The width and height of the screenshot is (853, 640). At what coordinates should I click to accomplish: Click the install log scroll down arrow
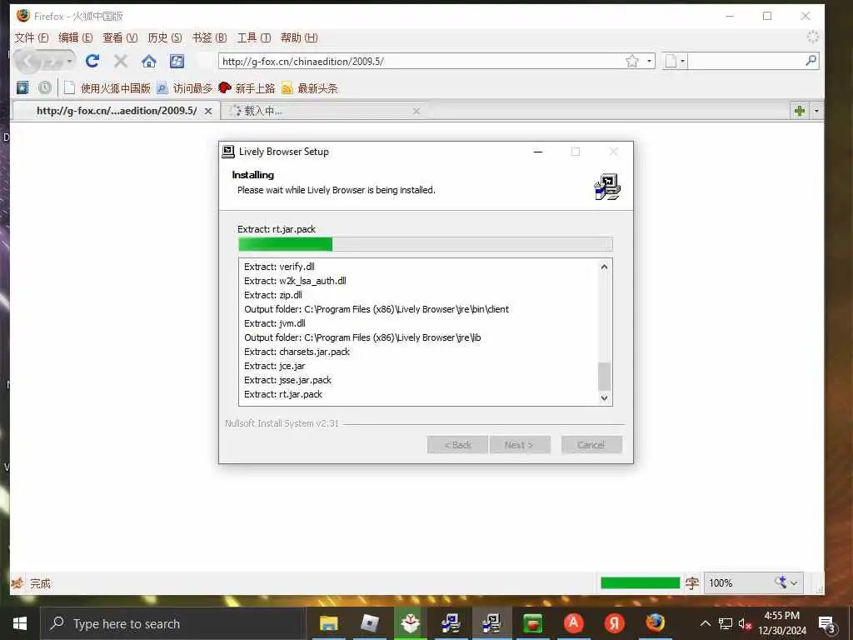[604, 397]
